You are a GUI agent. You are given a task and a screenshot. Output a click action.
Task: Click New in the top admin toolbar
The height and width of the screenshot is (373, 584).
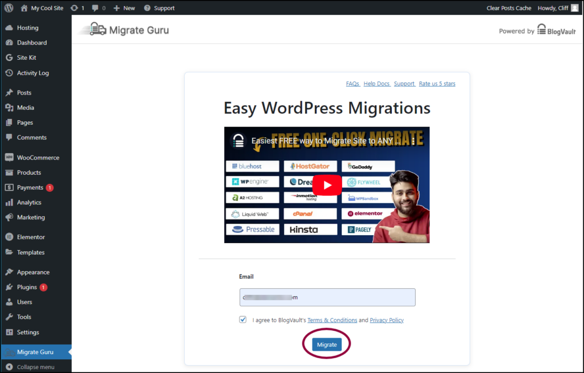[124, 8]
